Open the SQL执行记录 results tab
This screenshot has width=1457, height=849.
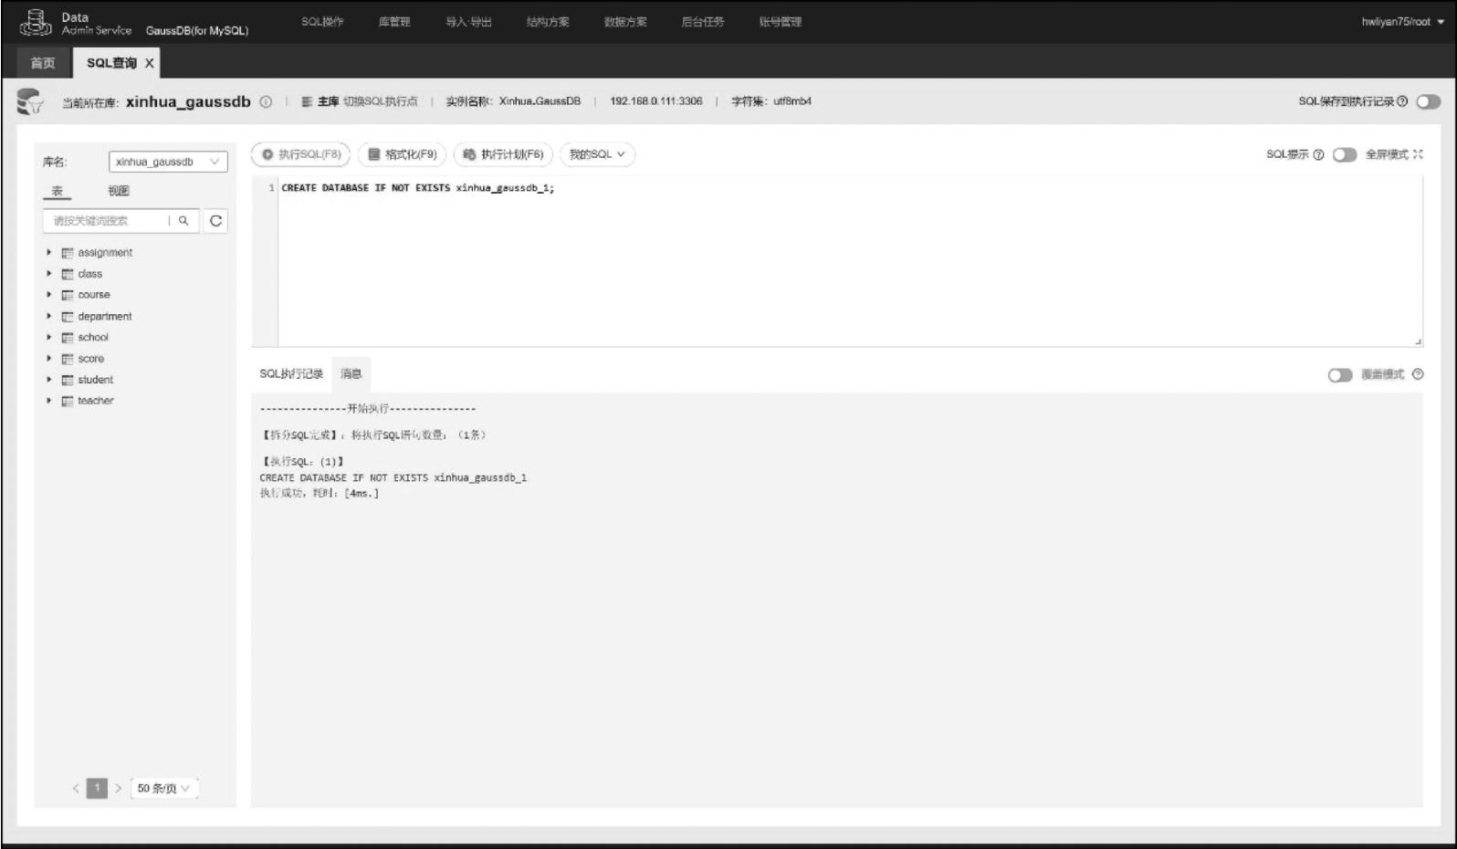point(291,374)
